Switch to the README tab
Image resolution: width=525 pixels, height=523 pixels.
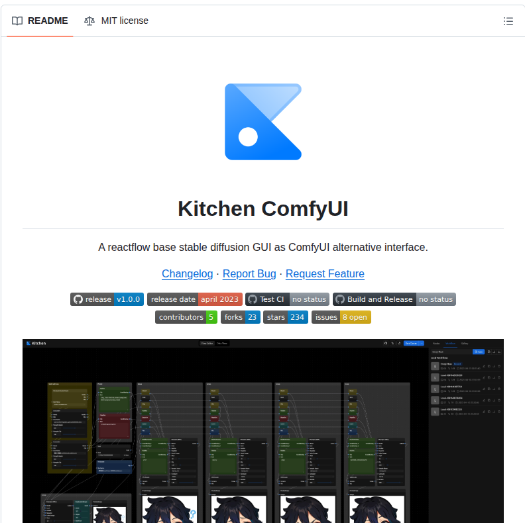click(x=40, y=21)
